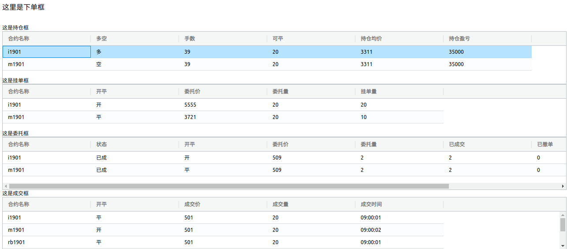Select the m1901 cell in the 持仓框 table
This screenshot has width=567, height=249.
(47, 64)
